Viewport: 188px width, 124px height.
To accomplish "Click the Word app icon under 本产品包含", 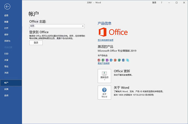I will pos(123,60).
